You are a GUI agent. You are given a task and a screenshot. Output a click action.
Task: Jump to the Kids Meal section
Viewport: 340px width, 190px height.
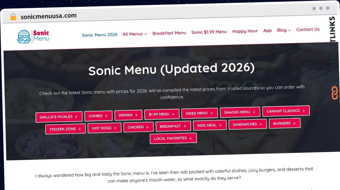[210, 125]
